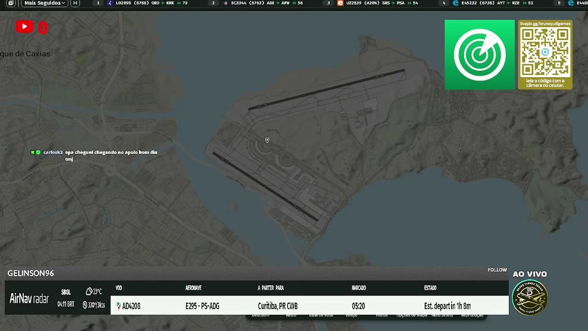Click the wind direction icon showing 330°/3kts
This screenshot has width=588, height=331.
click(x=85, y=305)
